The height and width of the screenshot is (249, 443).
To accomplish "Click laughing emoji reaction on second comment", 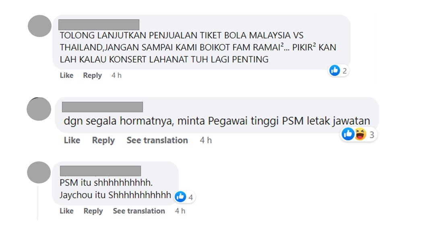I will point(360,134).
